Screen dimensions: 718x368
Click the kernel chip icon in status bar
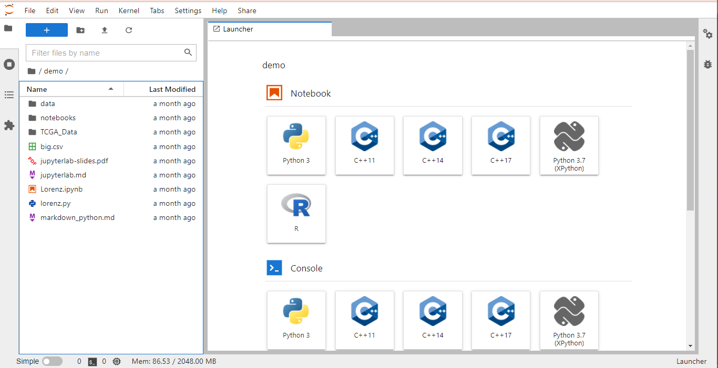tap(117, 361)
